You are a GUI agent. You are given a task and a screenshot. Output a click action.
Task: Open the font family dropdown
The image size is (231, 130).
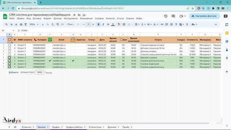tap(73, 25)
